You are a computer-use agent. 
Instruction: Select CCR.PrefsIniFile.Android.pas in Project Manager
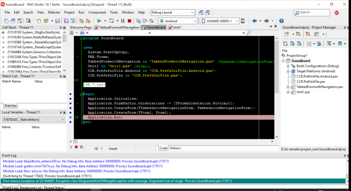pos(317,76)
